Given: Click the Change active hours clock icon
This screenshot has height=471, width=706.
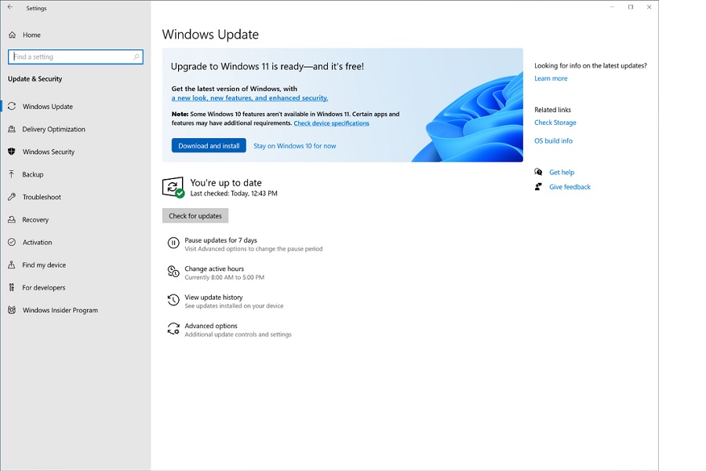Looking at the screenshot, I should (173, 272).
